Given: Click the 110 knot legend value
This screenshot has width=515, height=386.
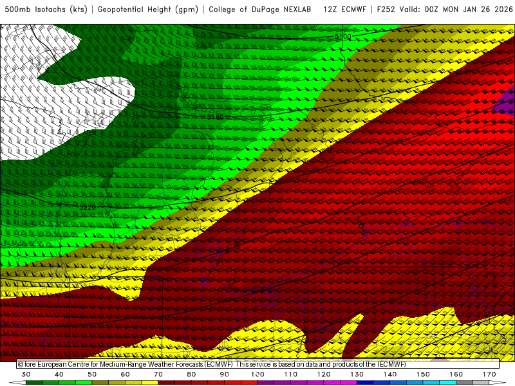Looking at the screenshot, I should (291, 374).
